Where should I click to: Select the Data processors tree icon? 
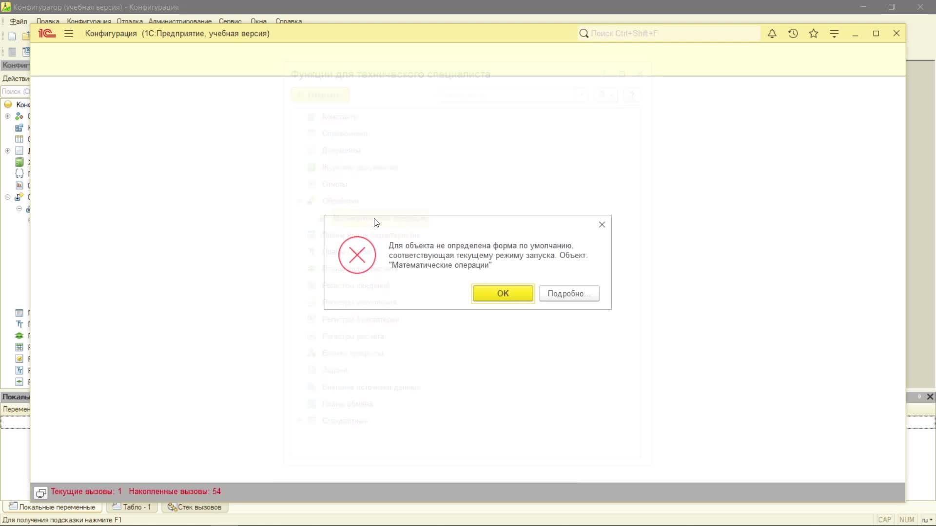19,197
